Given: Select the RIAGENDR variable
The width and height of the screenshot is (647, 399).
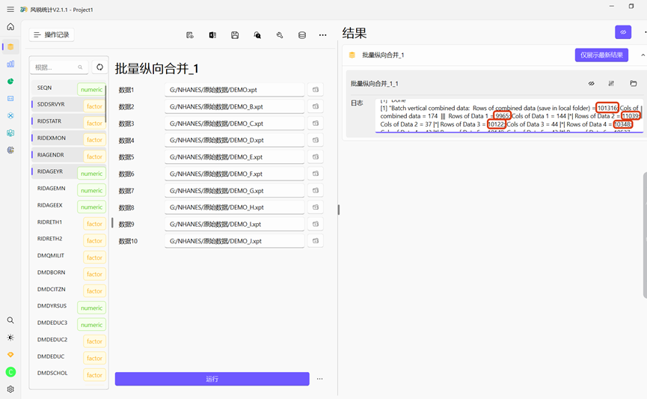Looking at the screenshot, I should [x=69, y=155].
